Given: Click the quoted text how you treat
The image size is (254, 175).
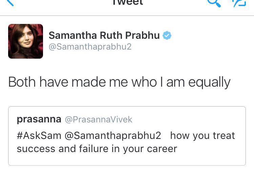Looking at the screenshot, I should click(x=202, y=136).
